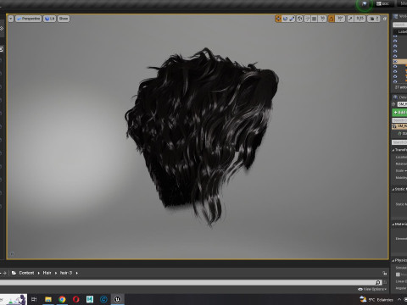Open Task View from taskbar
Image resolution: width=407 pixels, height=305 pixels.
[x=34, y=299]
